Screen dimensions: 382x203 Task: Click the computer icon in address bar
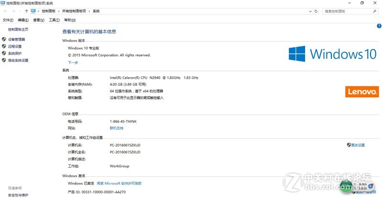[x=33, y=11]
